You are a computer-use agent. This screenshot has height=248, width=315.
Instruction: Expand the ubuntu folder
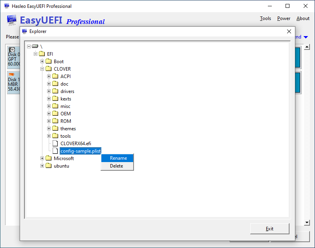tap(42, 166)
